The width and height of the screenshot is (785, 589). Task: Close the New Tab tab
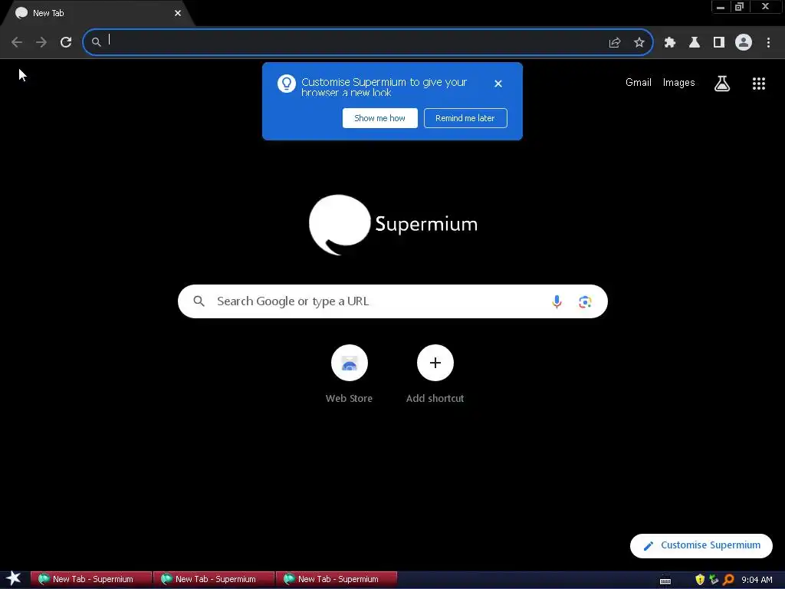[x=178, y=13]
